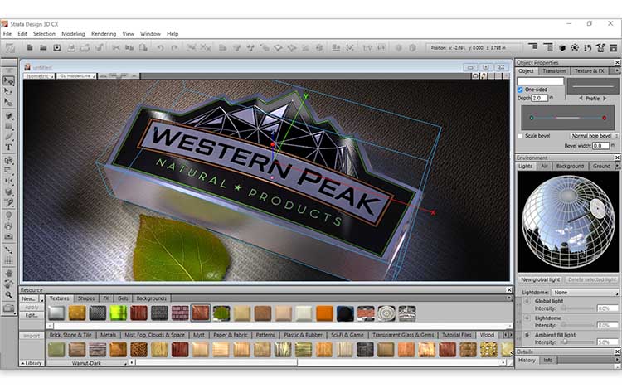Viewport: 622px width, 388px height.
Task: Select the red brick texture thumbnail
Action: click(180, 313)
